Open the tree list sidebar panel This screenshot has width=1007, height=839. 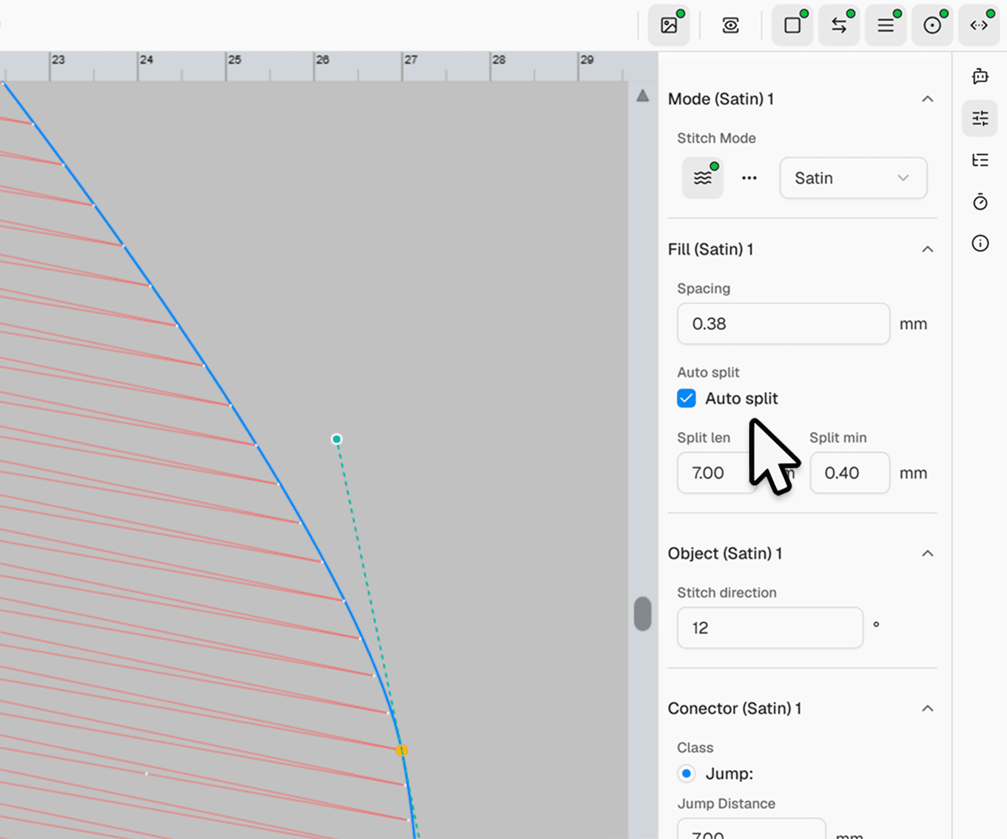tap(980, 160)
